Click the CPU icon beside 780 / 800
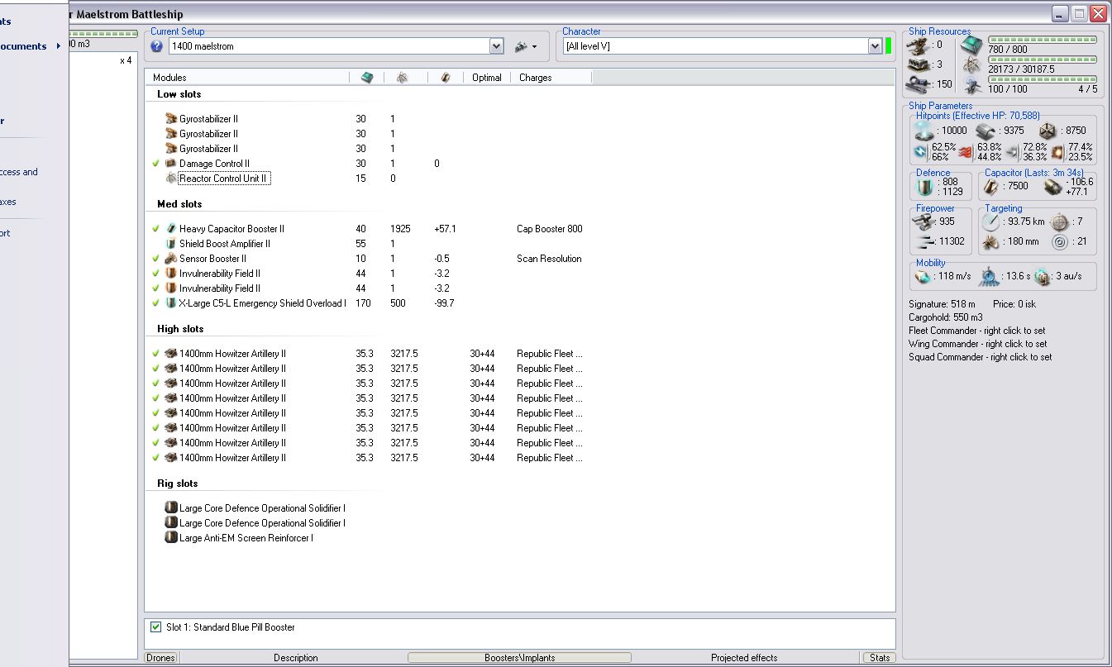The height and width of the screenshot is (667, 1112). 971,45
